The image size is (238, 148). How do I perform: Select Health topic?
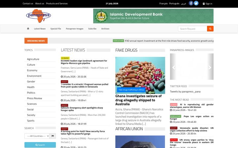click(31, 87)
